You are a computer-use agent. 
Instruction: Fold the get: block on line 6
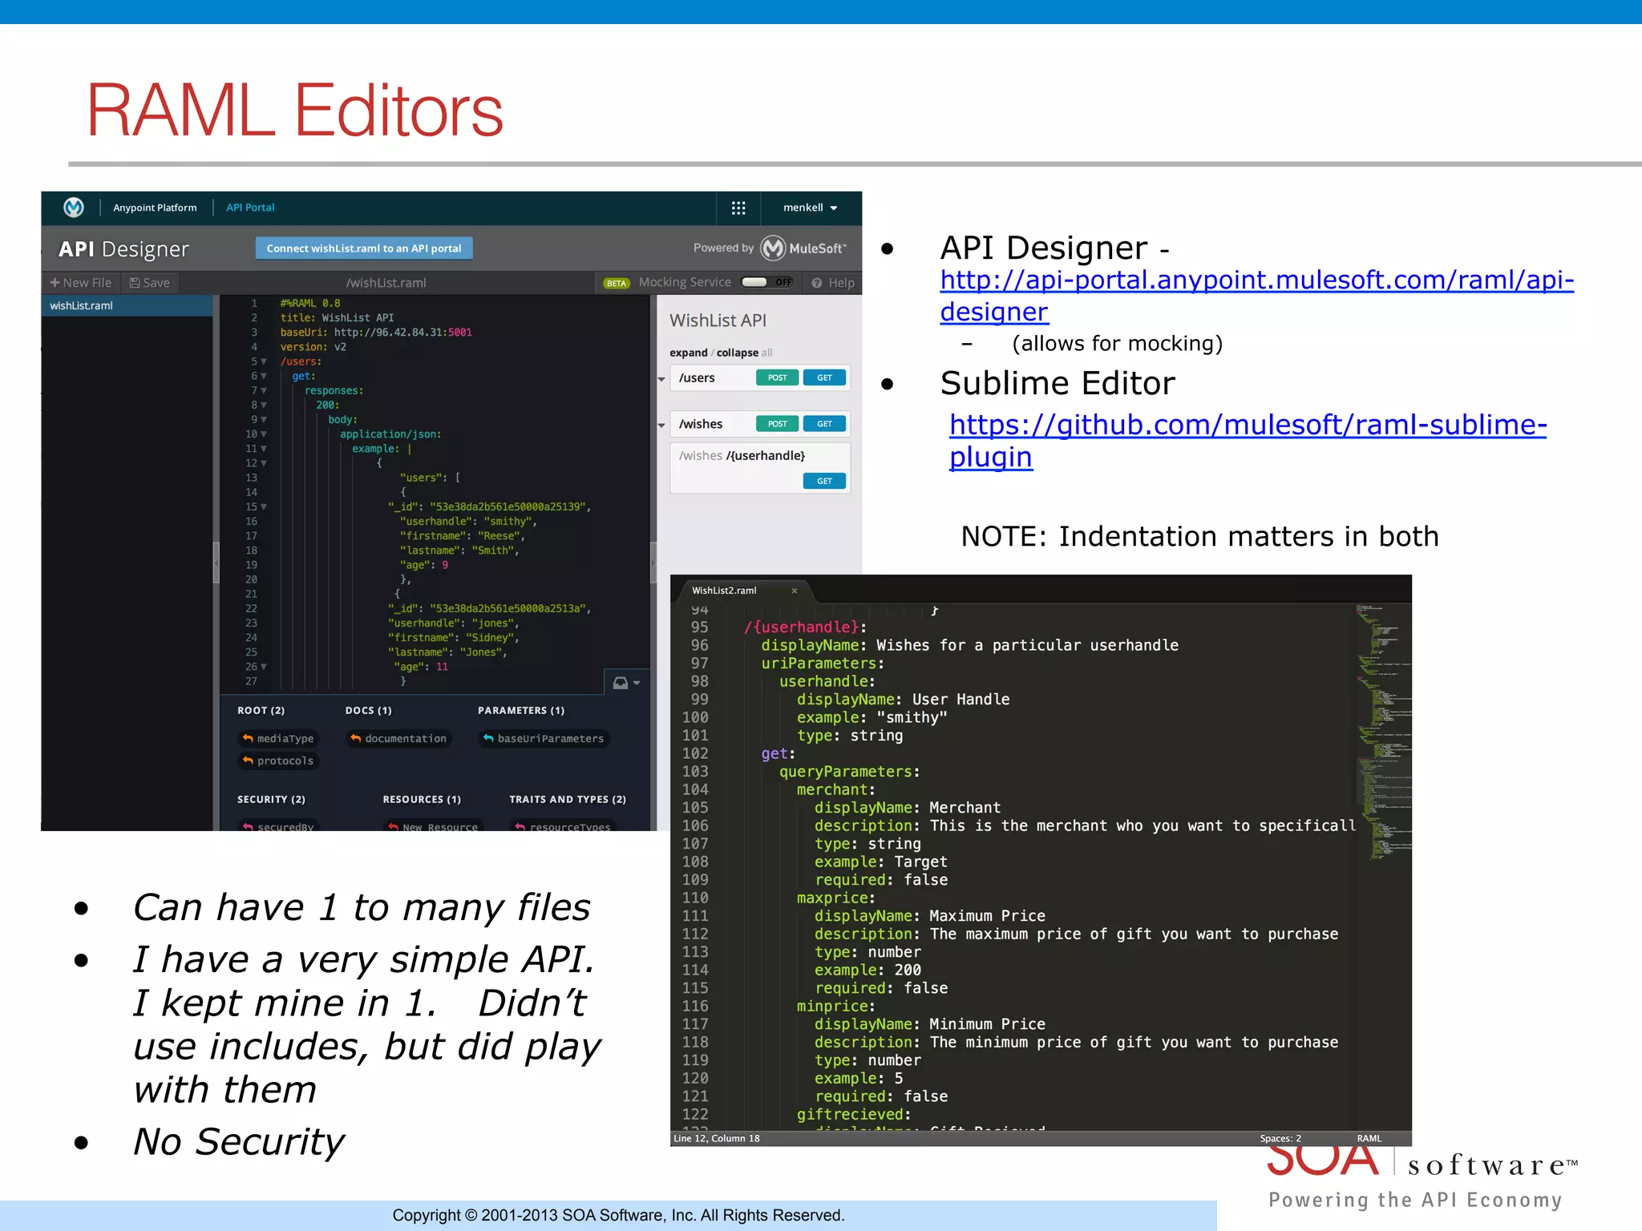(264, 376)
